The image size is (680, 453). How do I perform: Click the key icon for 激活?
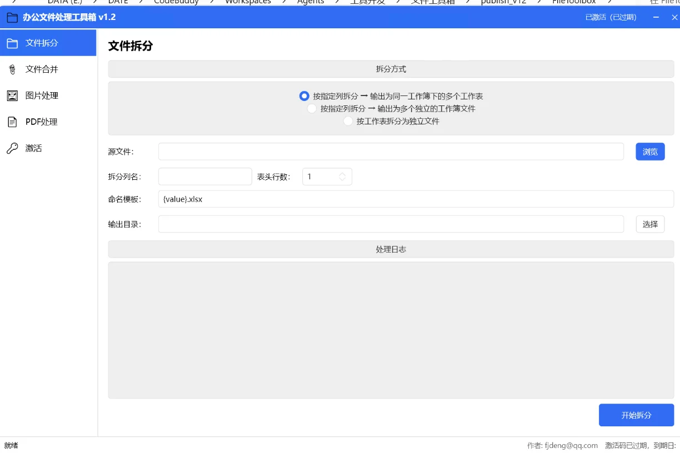(12, 148)
